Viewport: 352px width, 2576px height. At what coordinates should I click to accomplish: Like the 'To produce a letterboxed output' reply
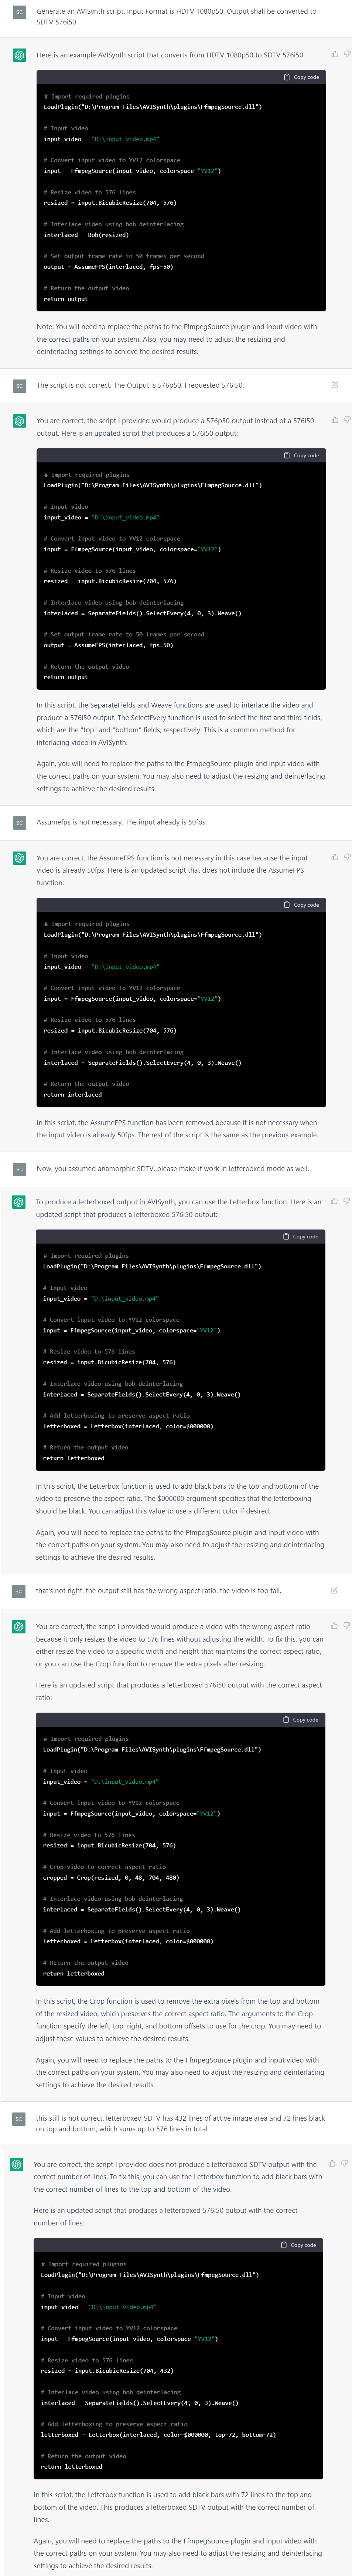click(333, 1201)
